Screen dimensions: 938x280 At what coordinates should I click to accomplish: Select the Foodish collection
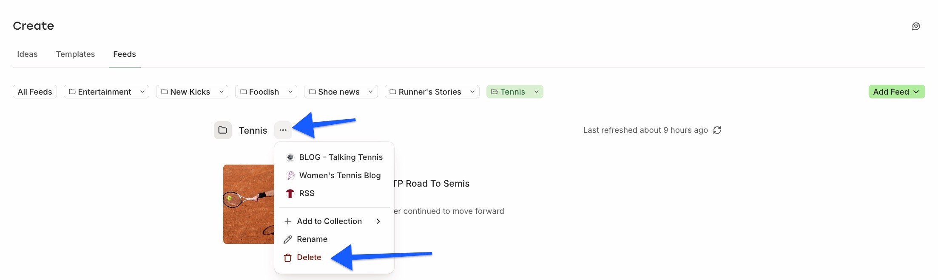point(260,92)
